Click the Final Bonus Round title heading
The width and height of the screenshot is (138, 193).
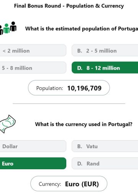click(x=69, y=6)
